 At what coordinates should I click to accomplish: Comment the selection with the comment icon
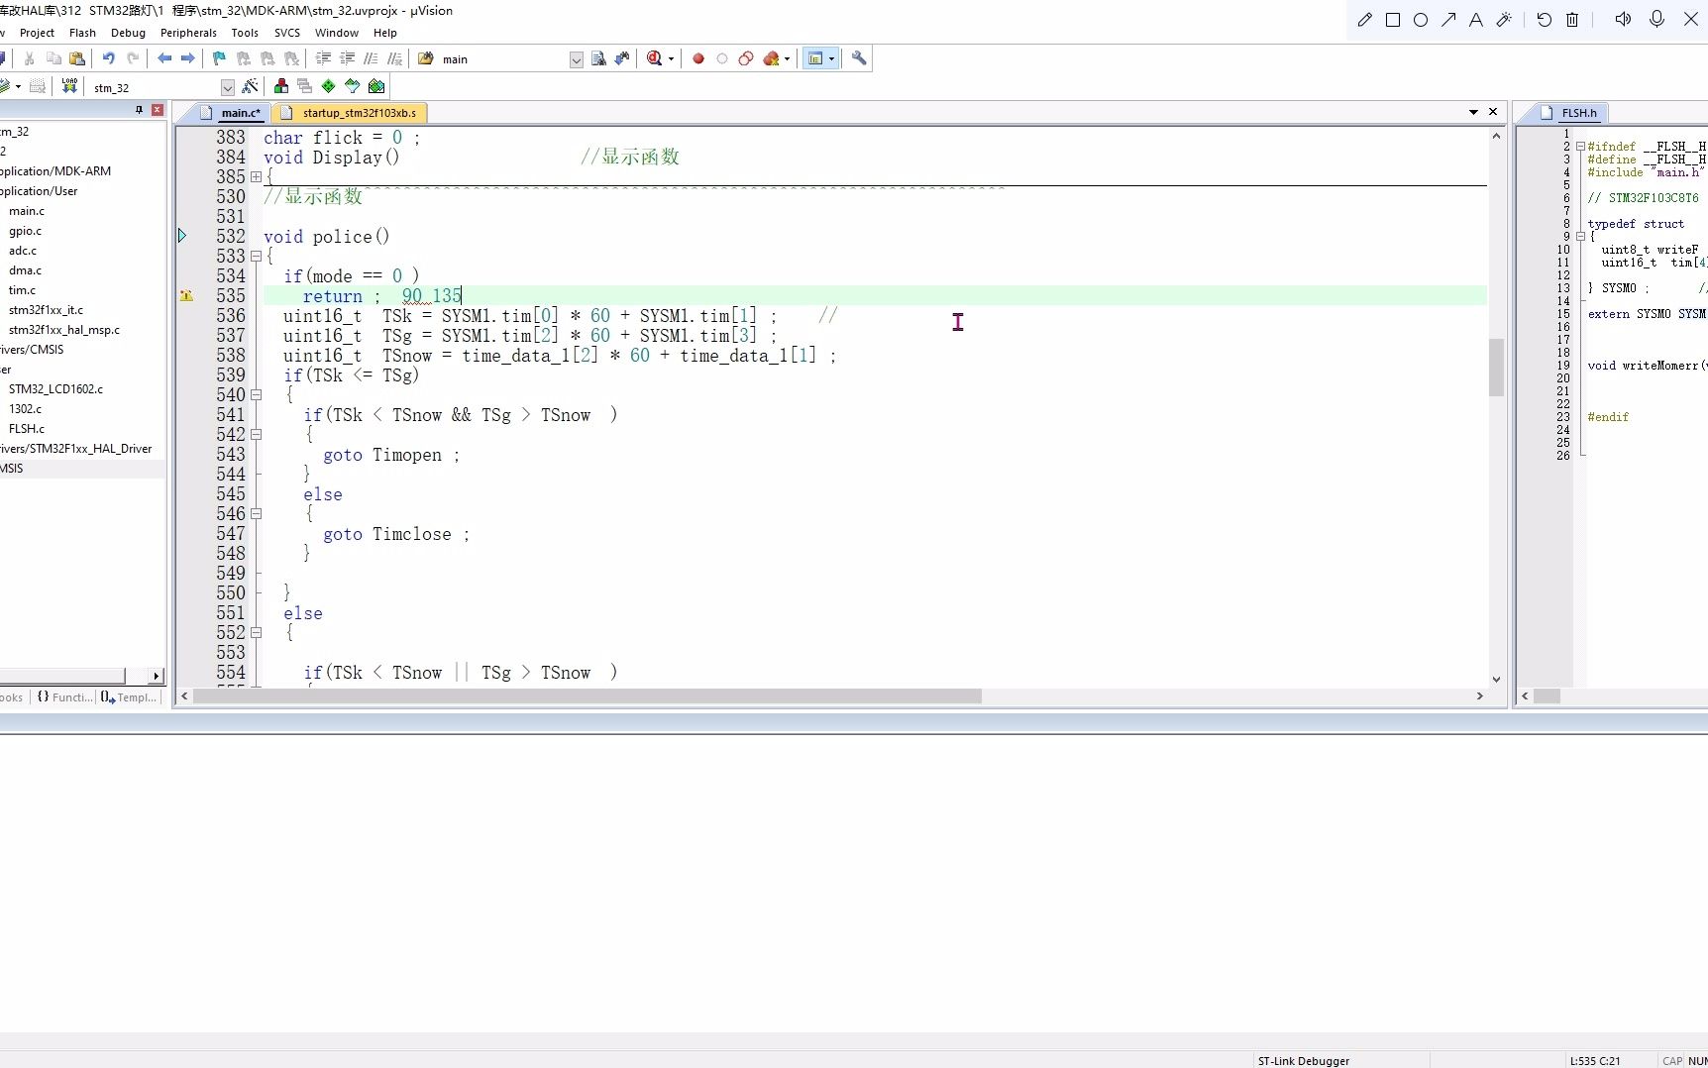371,58
